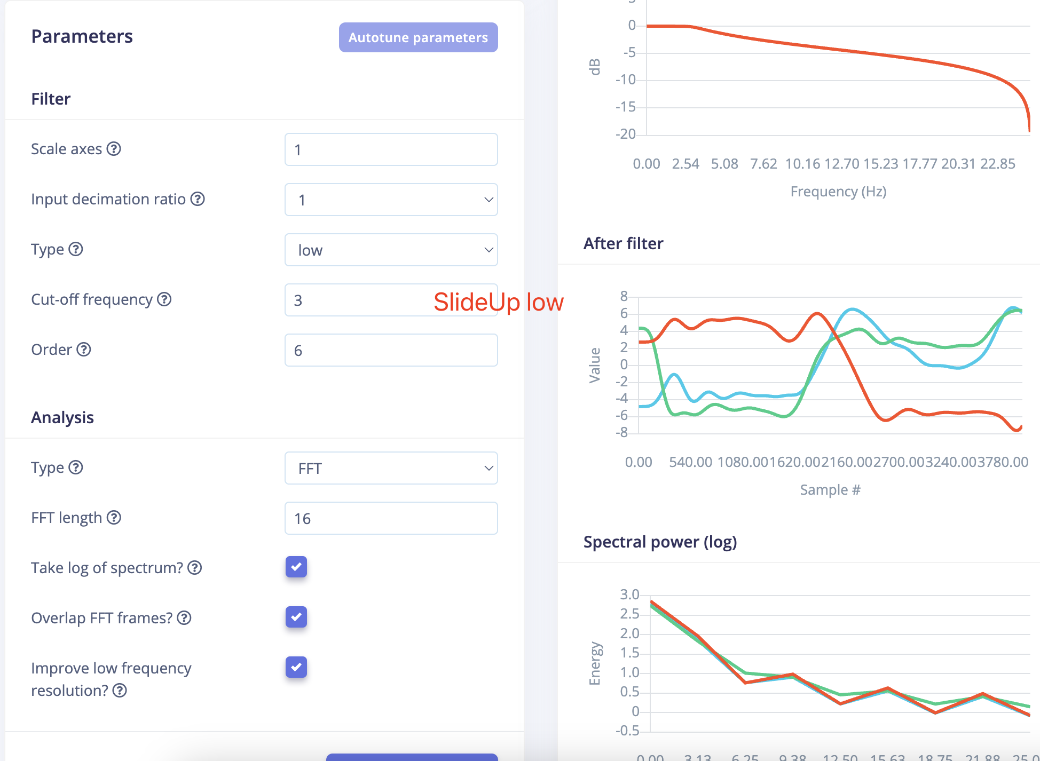The height and width of the screenshot is (761, 1040).
Task: Open help icon for Input decimation ratio
Action: tap(198, 199)
